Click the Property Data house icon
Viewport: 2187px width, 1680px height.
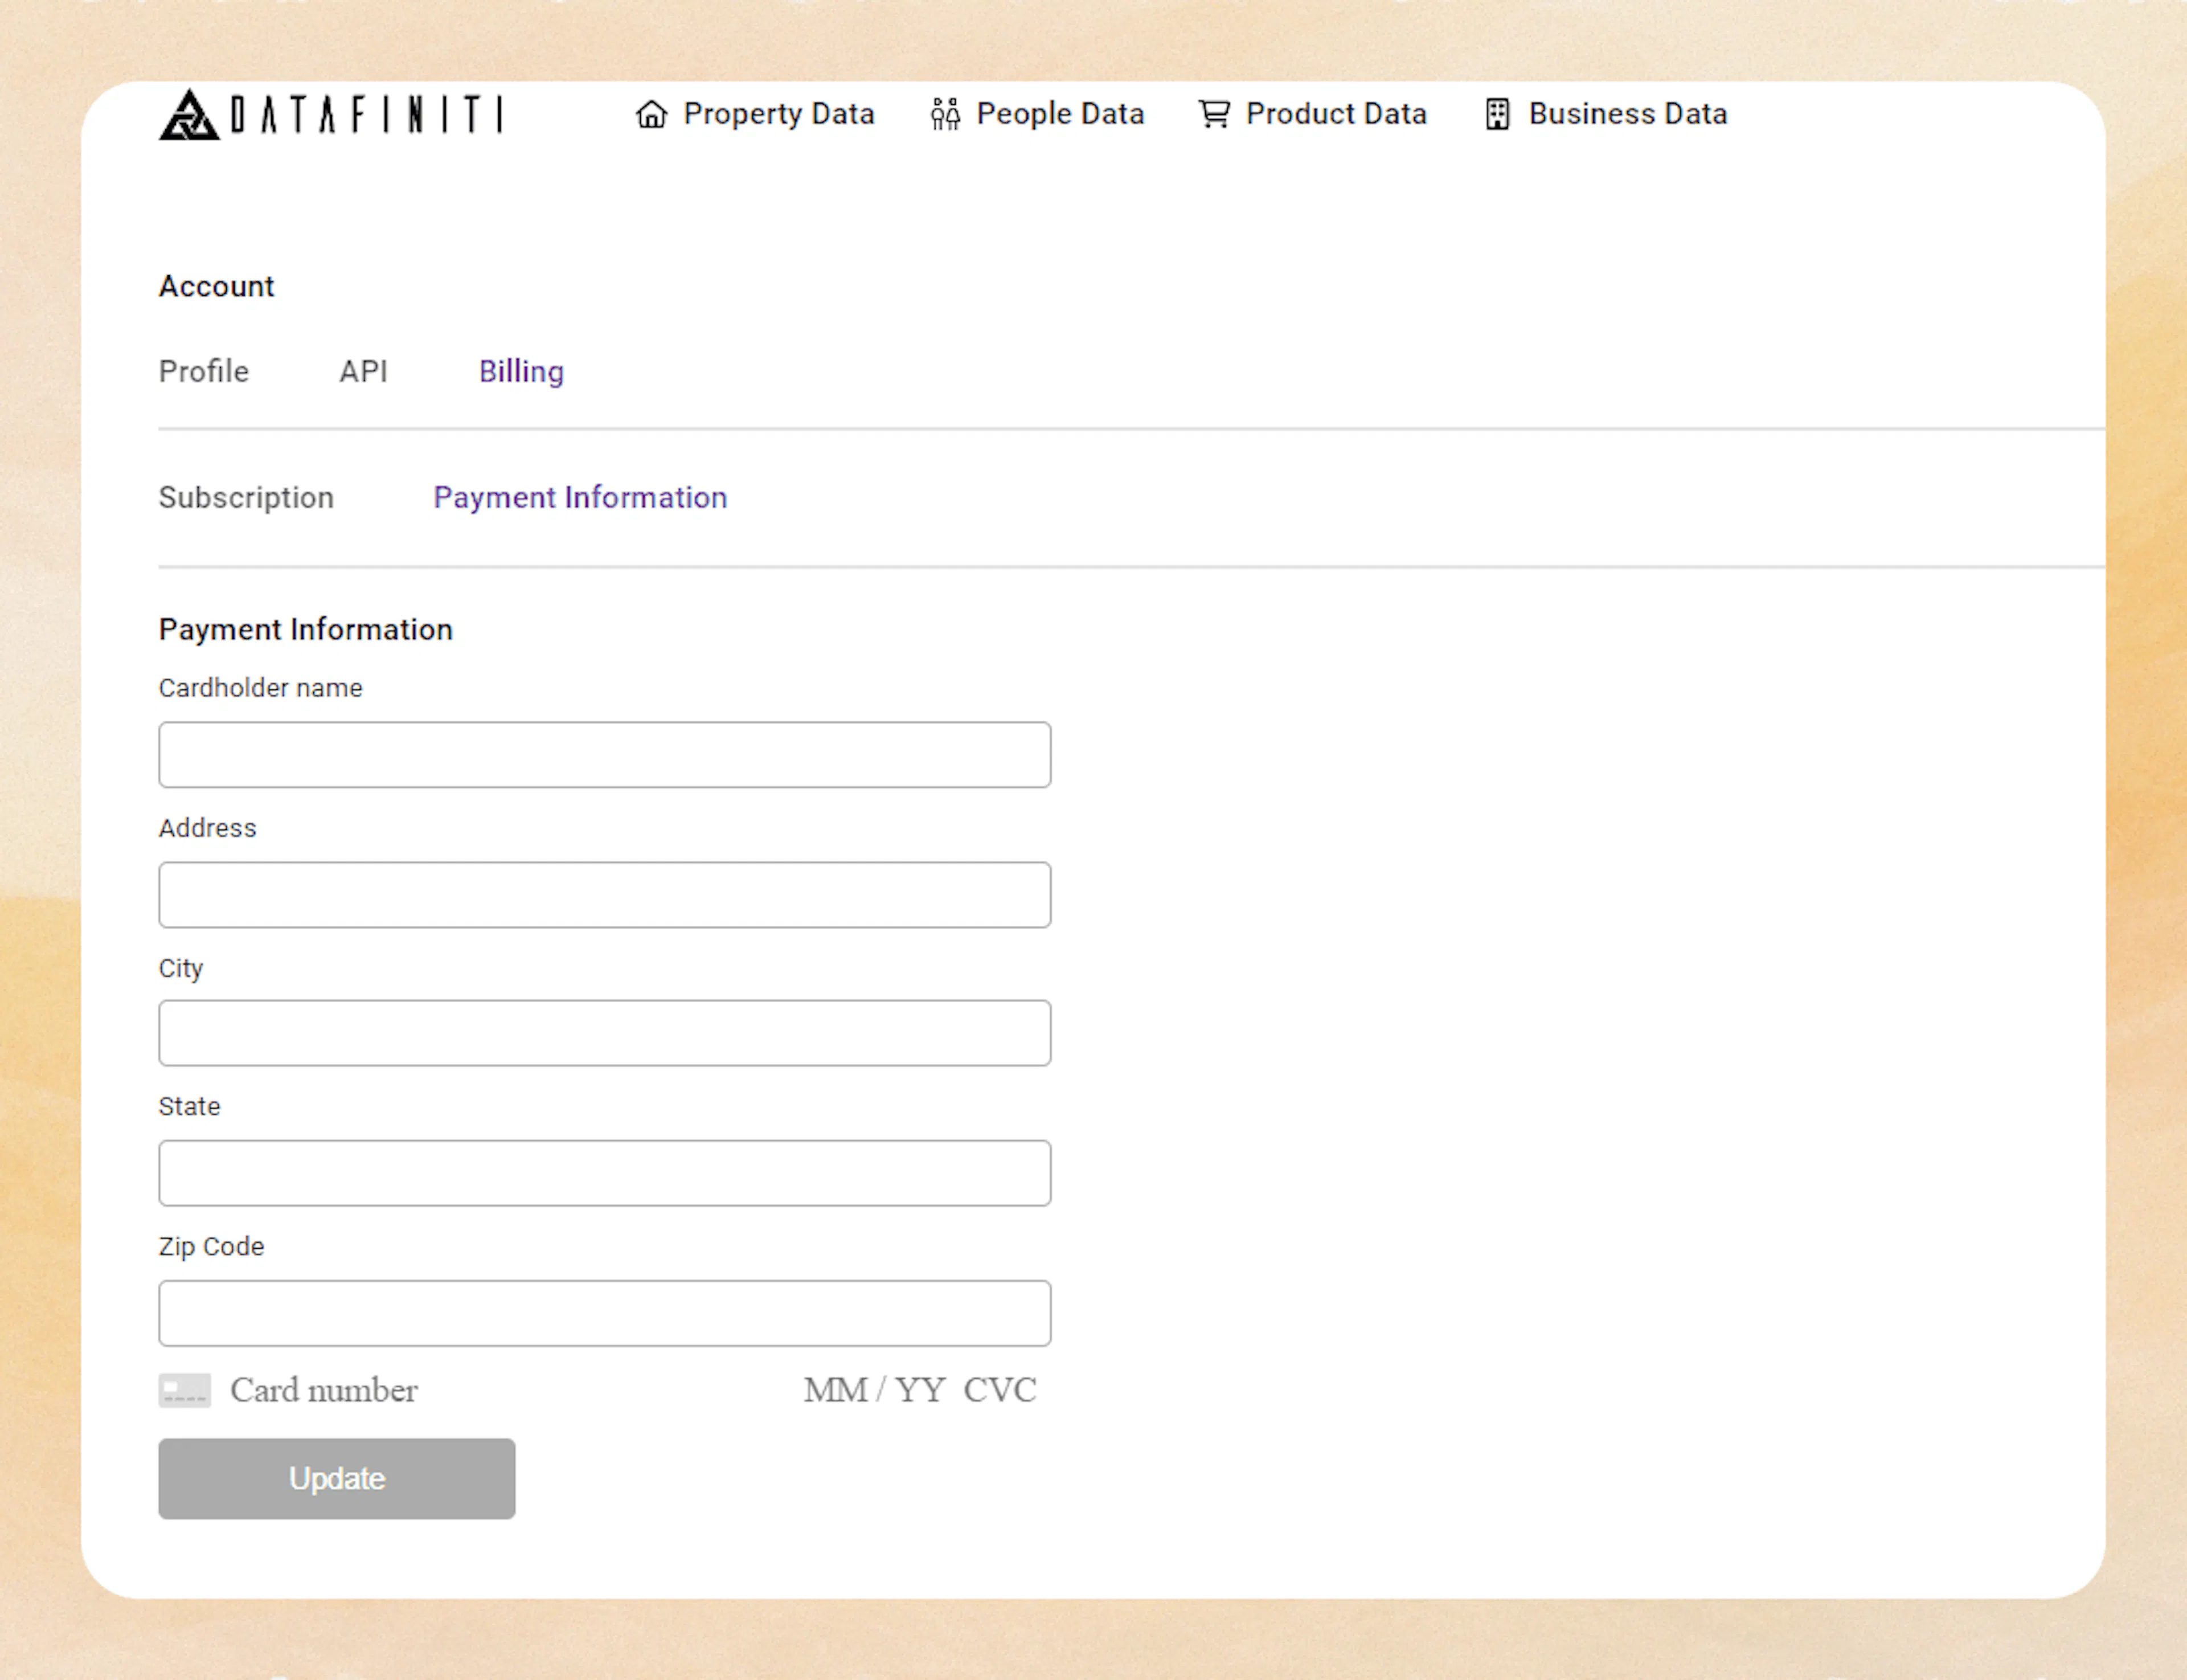[651, 114]
